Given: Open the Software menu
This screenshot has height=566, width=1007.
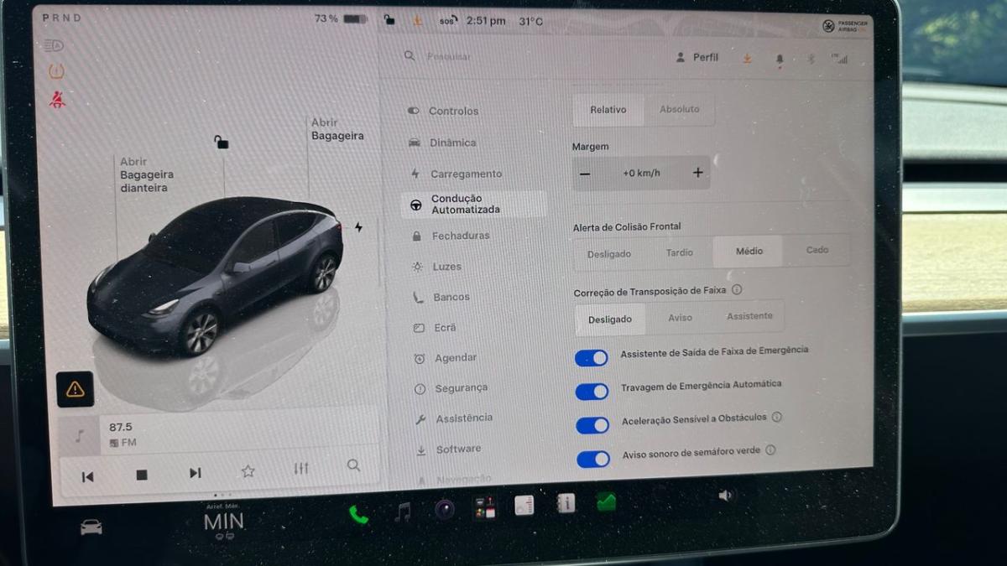Looking at the screenshot, I should click(450, 449).
